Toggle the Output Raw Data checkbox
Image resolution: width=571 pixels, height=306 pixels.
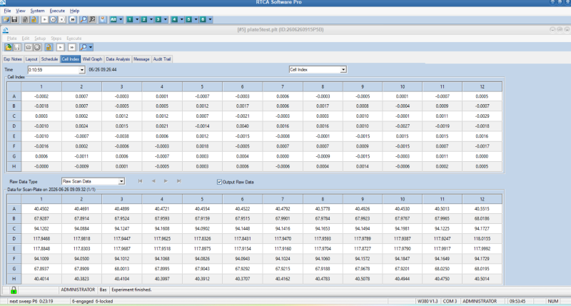(x=219, y=182)
